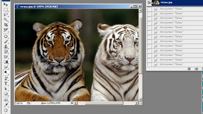Click the status bar preview icon beside zoom field
203x114 pixels.
point(29,103)
